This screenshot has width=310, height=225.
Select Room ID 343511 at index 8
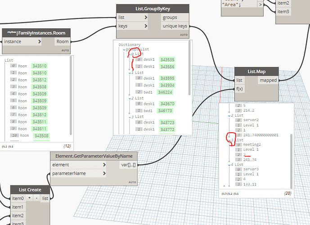coord(39,122)
